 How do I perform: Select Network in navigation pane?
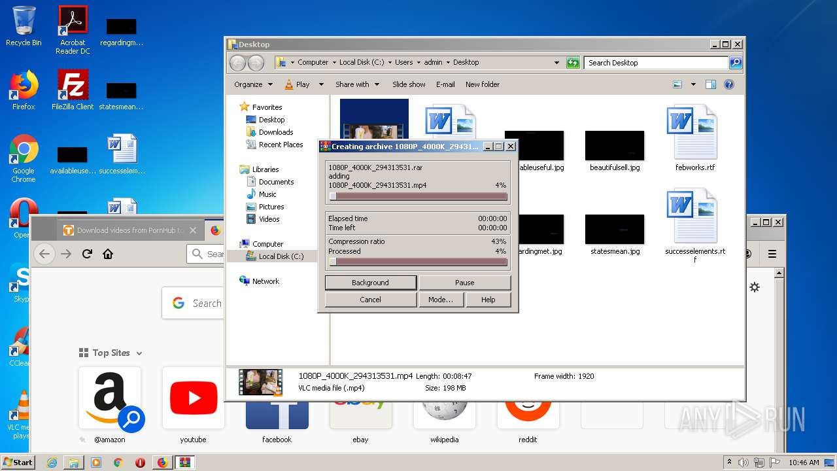pos(265,281)
